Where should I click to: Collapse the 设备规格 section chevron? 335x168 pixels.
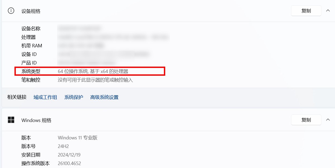[x=328, y=11]
